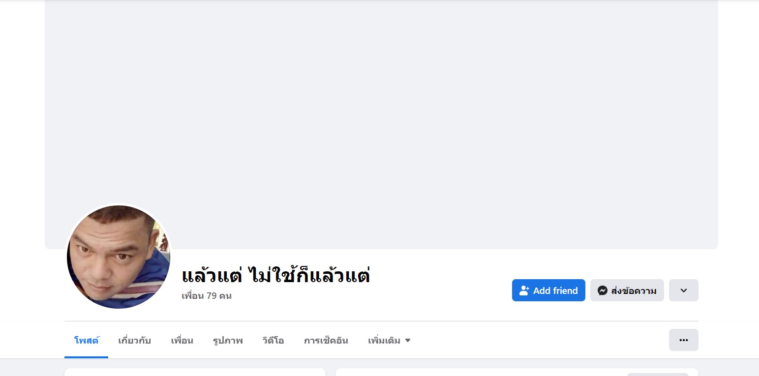Expand the chevron dropdown beside ส่งข้อความ
This screenshot has width=759, height=376.
(683, 290)
